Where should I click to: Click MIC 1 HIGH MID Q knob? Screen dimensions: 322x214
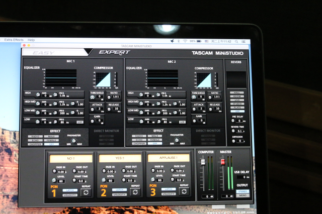[72, 103]
